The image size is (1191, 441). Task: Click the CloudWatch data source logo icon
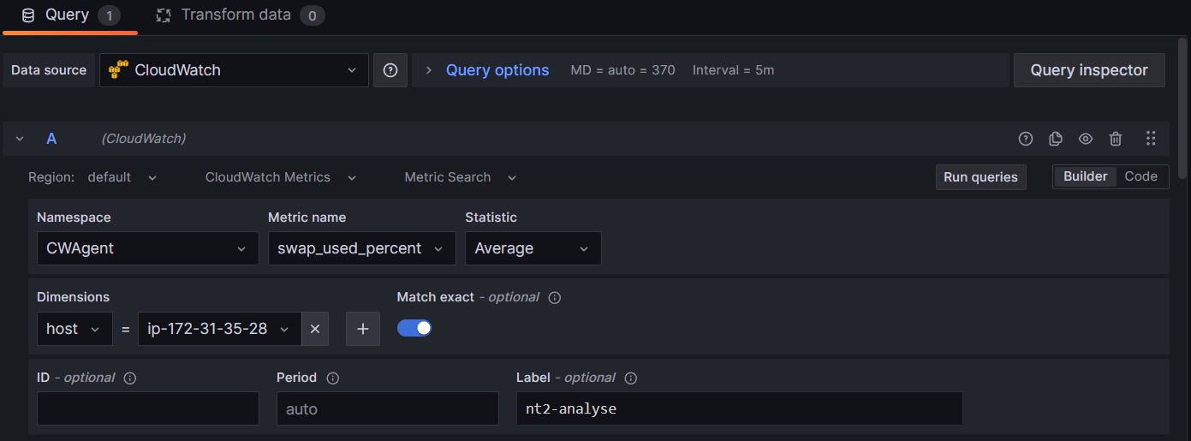pos(119,70)
